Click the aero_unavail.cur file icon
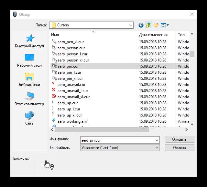 coord(53,83)
